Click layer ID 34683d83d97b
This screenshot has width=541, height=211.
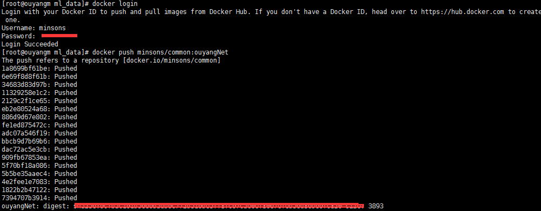[26, 85]
